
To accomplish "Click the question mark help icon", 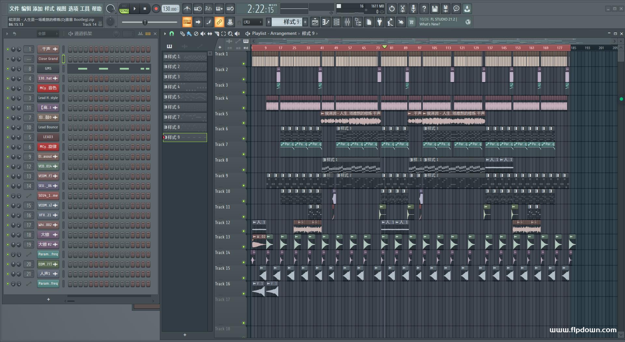I will coord(424,9).
